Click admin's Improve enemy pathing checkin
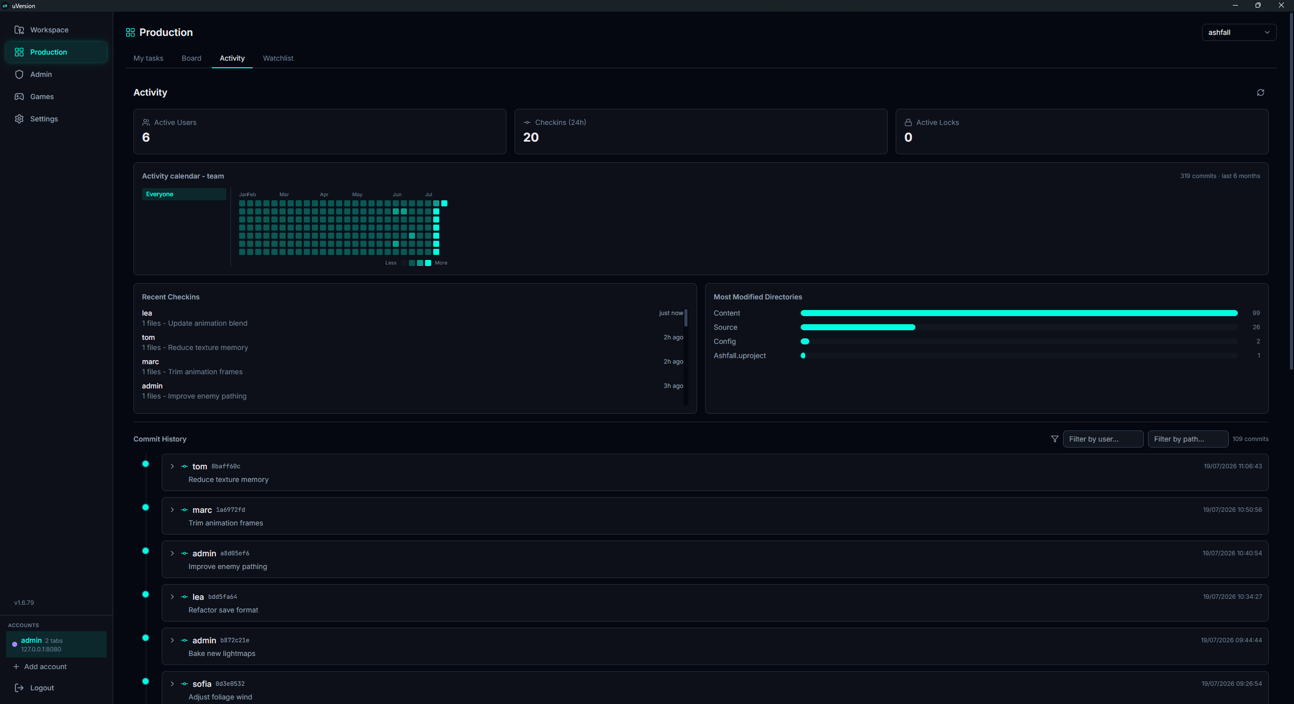The image size is (1294, 704). 412,391
